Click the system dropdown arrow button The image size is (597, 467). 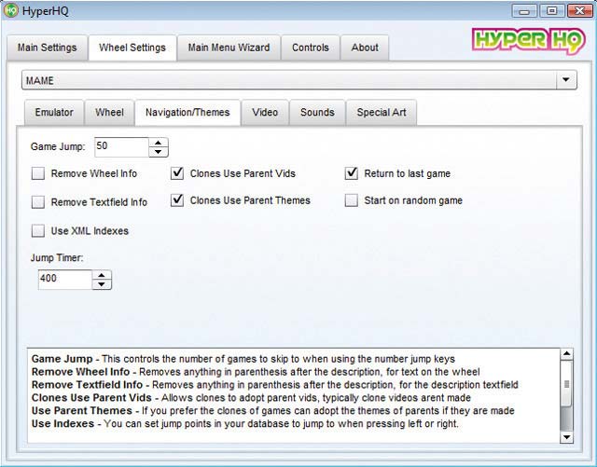tap(566, 80)
